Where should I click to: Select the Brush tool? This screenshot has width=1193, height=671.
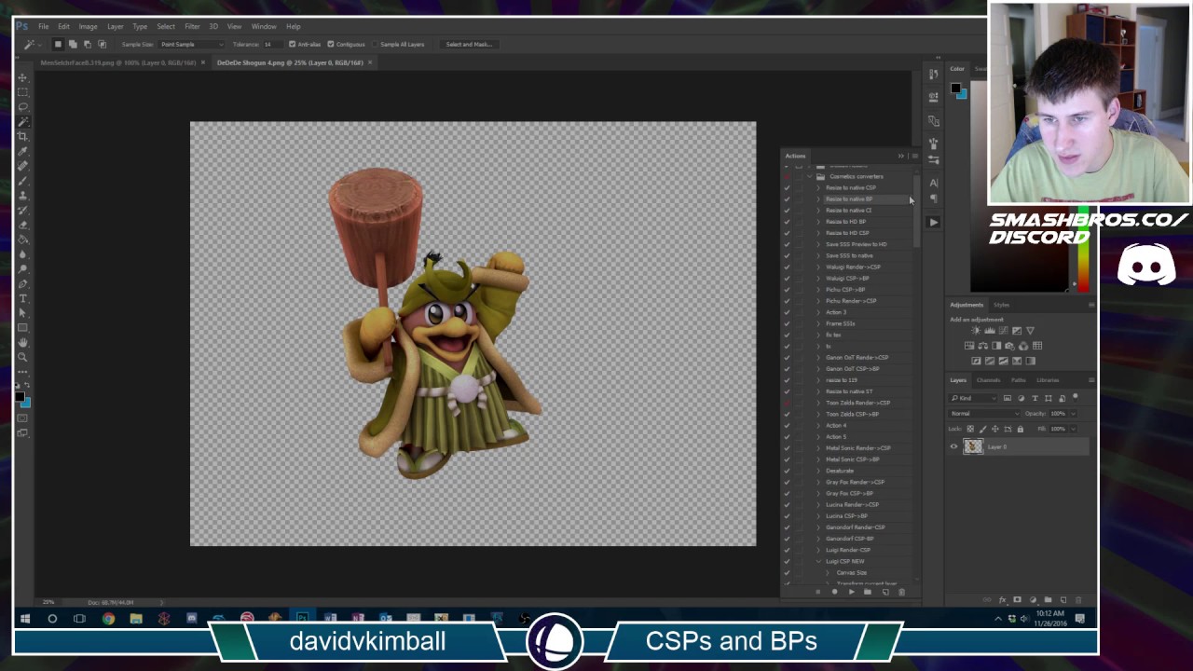22,181
